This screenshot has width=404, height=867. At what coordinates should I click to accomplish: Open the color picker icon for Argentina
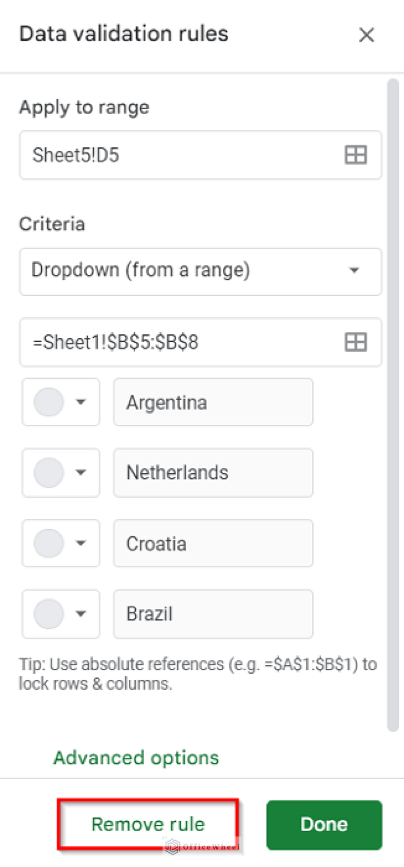[x=50, y=402]
